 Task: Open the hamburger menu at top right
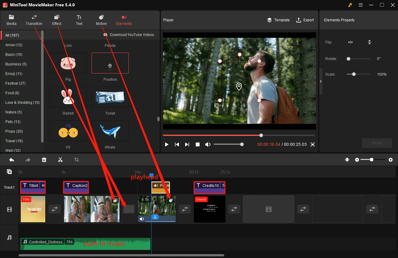[360, 5]
